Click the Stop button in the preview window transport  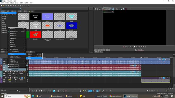pyautogui.click(x=135, y=47)
